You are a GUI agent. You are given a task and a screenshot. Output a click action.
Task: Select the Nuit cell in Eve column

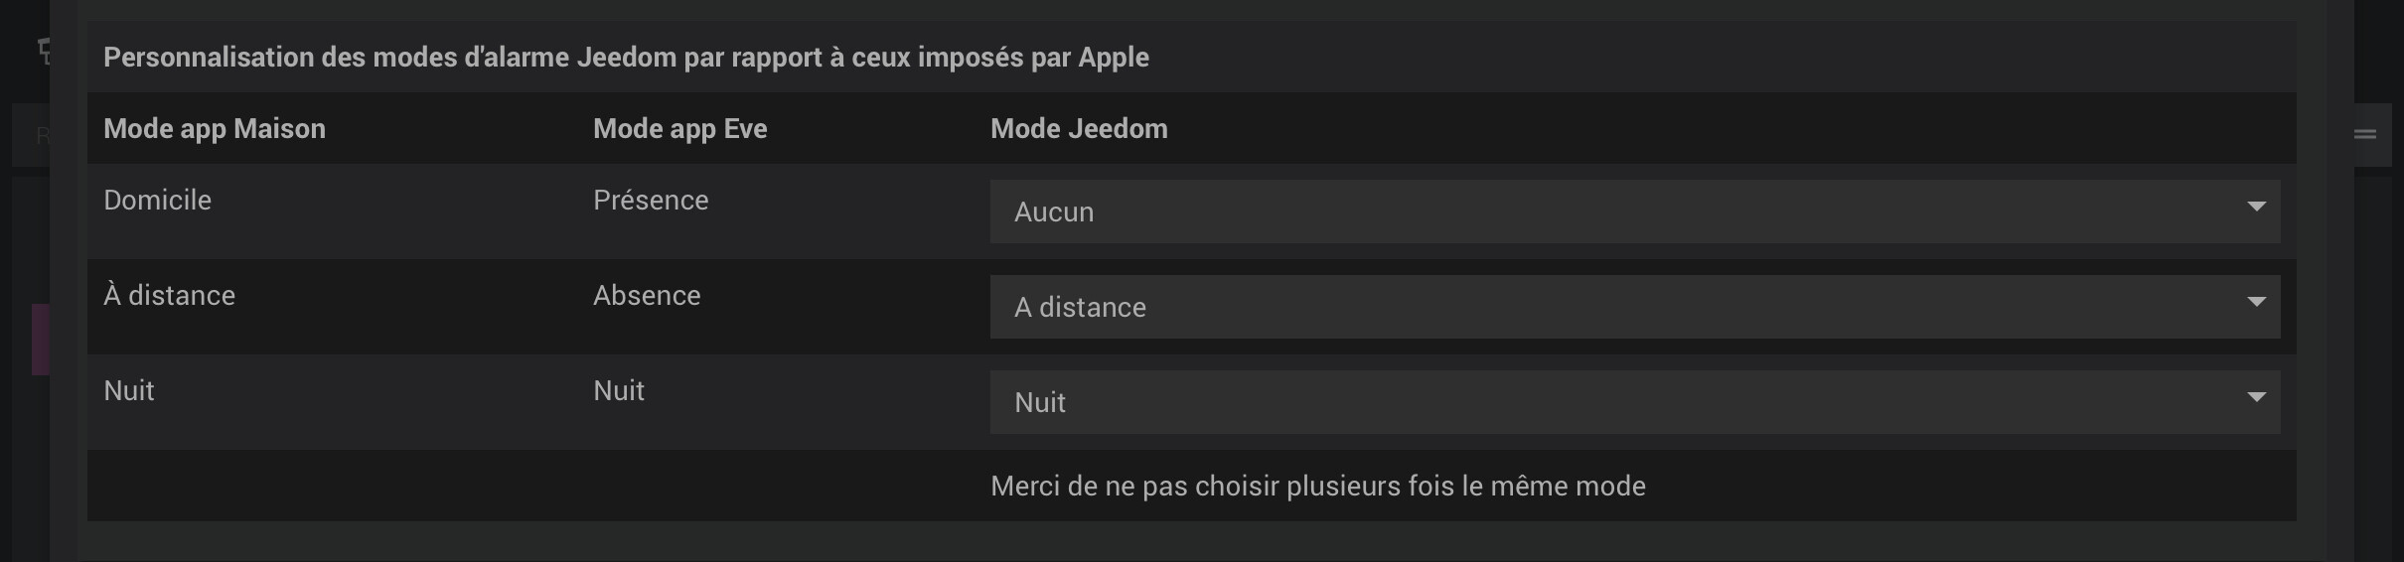[x=619, y=390]
